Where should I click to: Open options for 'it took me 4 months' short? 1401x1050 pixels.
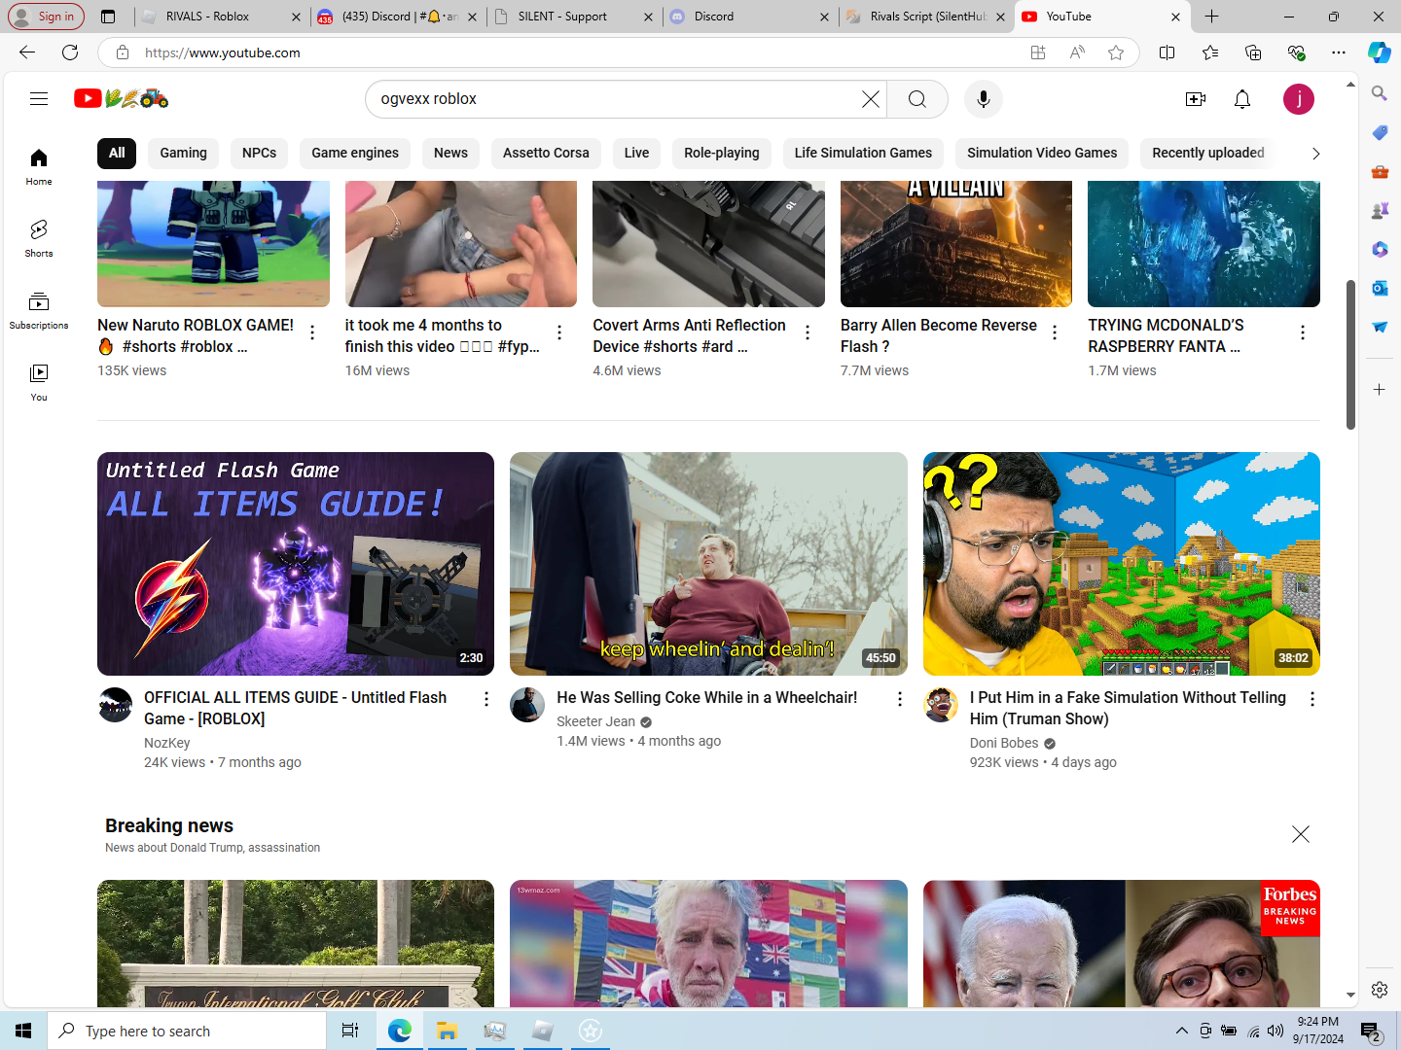[559, 332]
